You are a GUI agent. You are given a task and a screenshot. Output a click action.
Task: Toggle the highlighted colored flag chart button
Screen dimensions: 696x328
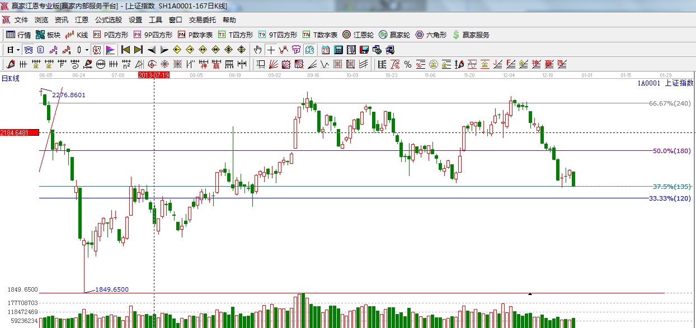pyautogui.click(x=110, y=50)
